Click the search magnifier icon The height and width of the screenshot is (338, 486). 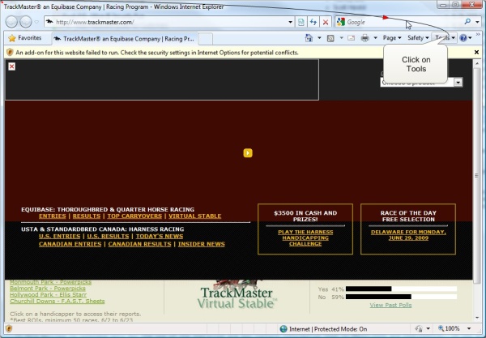point(467,21)
